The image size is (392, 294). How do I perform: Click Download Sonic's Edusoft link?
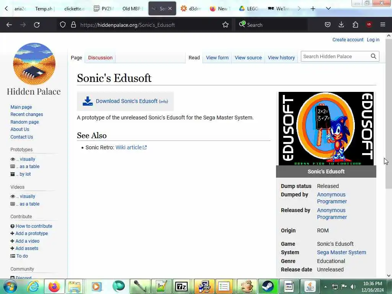(127, 101)
